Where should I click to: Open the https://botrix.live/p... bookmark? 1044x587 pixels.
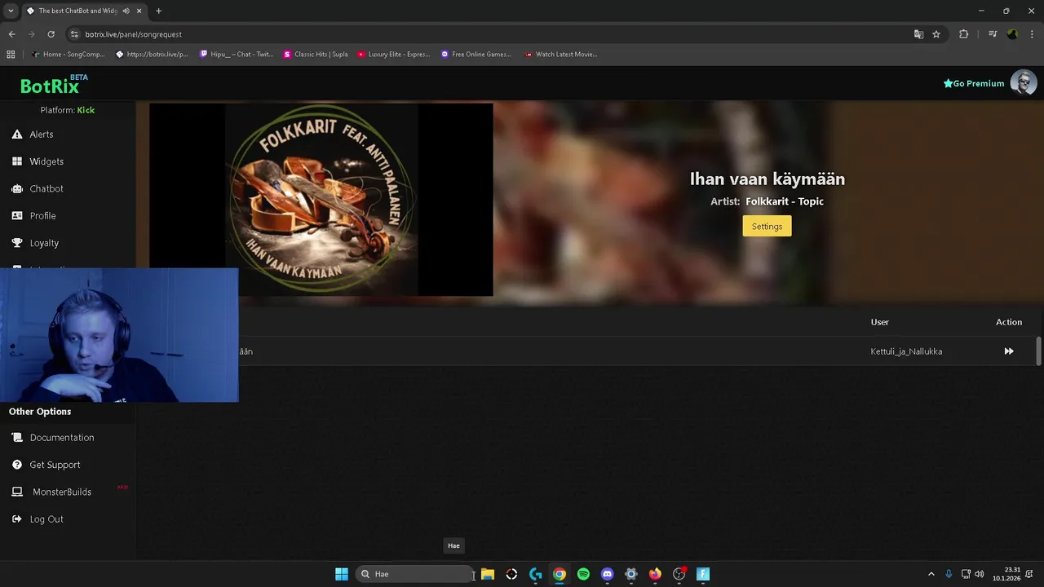[x=152, y=55]
